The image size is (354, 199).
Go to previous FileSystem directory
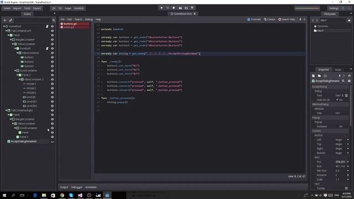click(x=313, y=20)
